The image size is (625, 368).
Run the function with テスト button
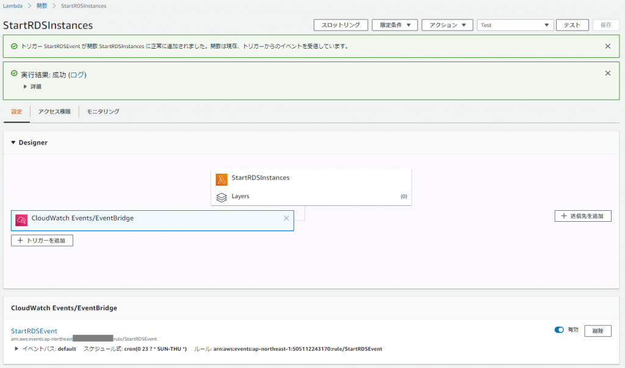click(x=572, y=25)
